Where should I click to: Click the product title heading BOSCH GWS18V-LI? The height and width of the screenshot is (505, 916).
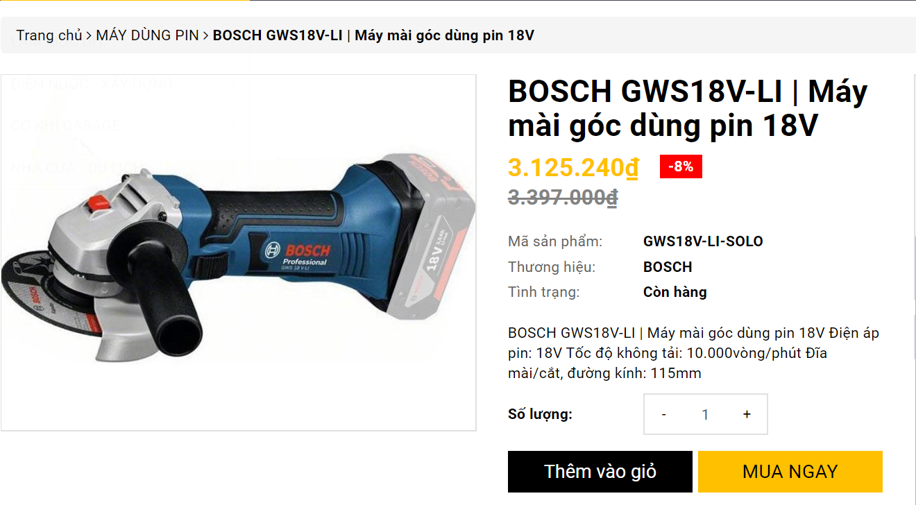(688, 109)
